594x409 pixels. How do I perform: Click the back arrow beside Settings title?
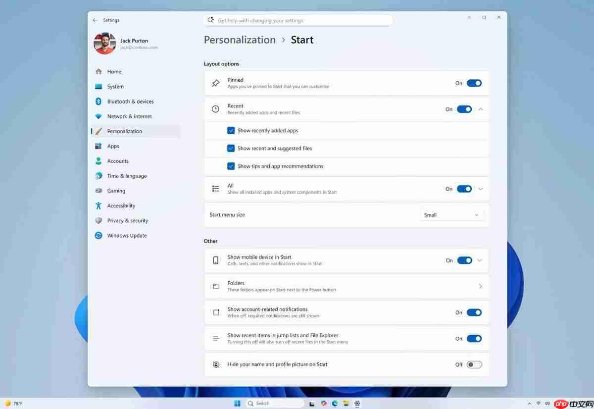95,20
